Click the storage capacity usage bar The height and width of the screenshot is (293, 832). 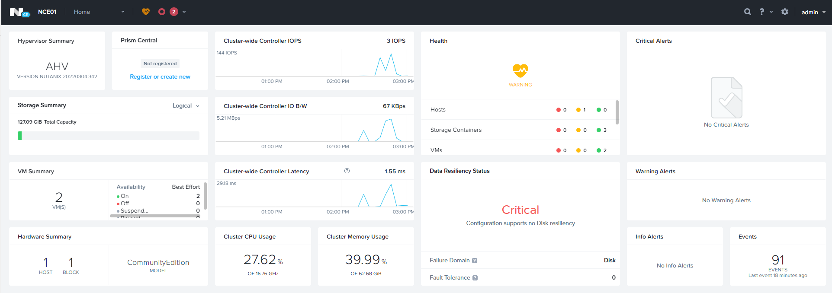[108, 136]
